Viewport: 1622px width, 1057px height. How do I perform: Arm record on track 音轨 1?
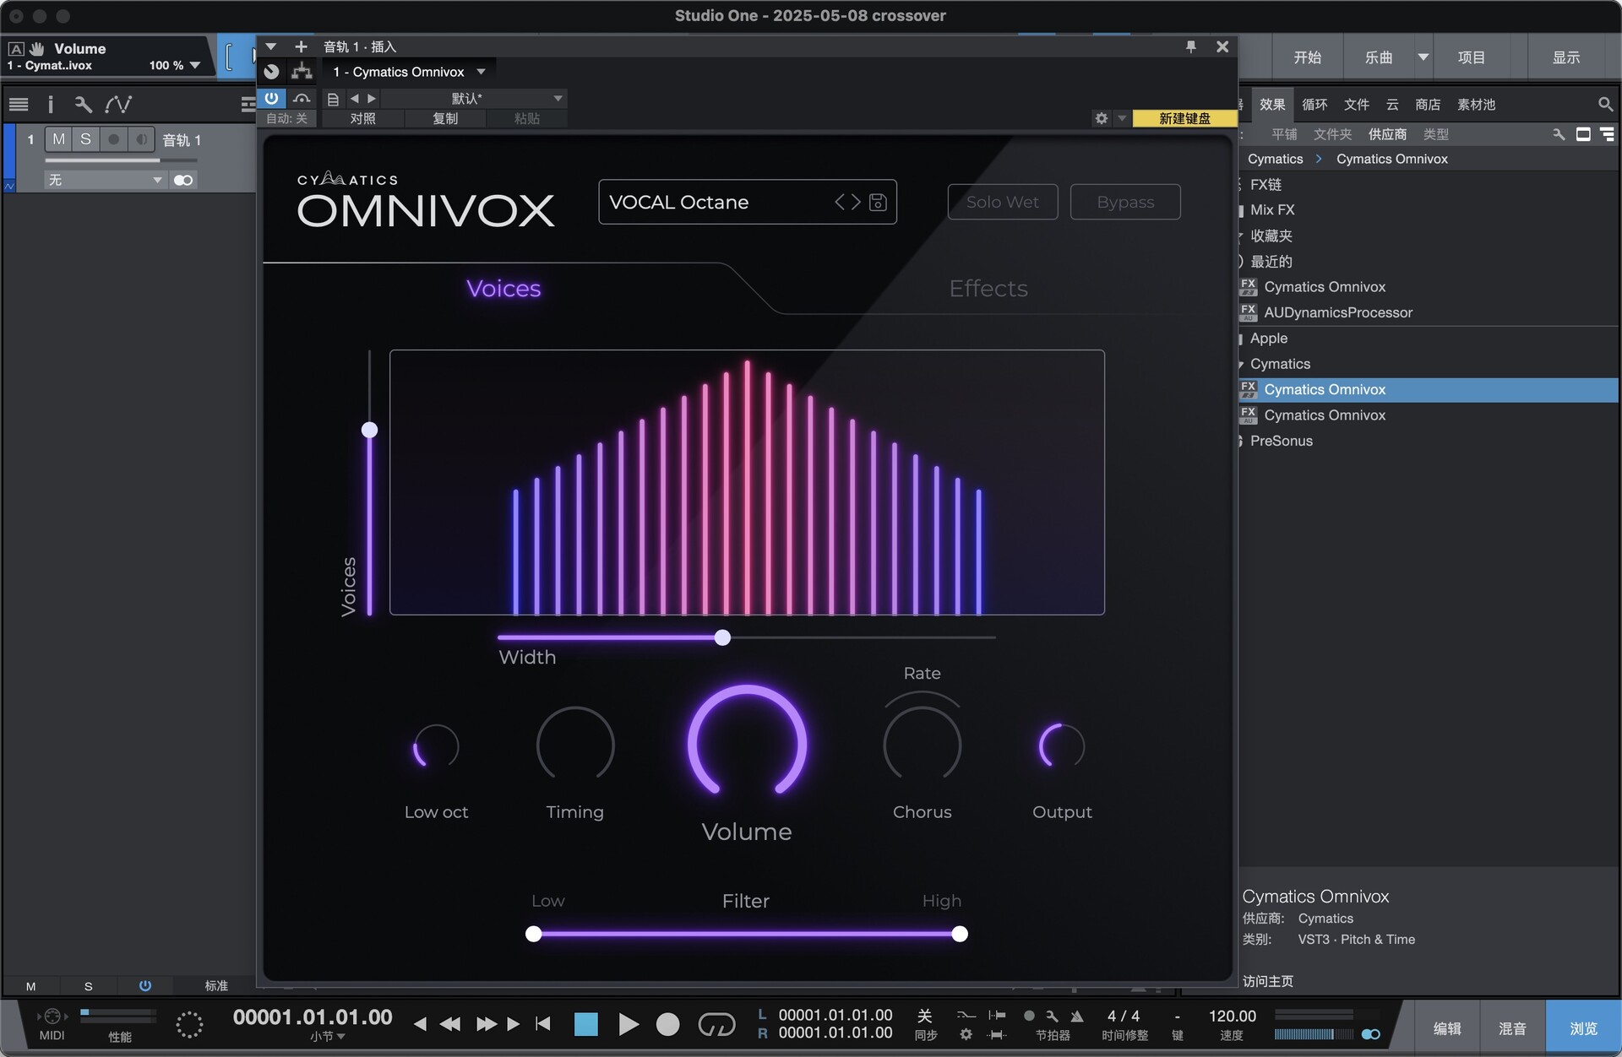coord(113,139)
